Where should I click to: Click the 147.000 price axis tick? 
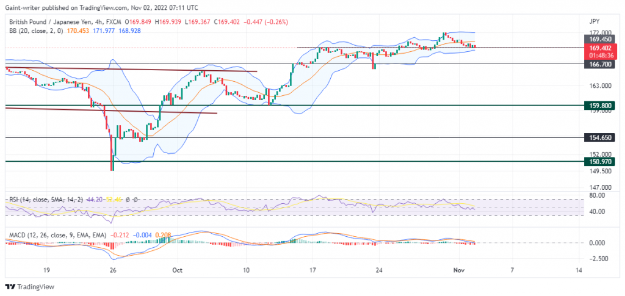pyautogui.click(x=601, y=187)
